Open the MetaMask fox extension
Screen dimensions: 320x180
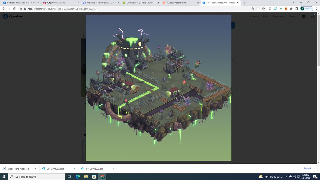tap(286, 9)
